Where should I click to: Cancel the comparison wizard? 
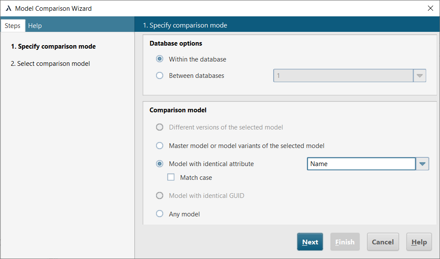point(383,242)
